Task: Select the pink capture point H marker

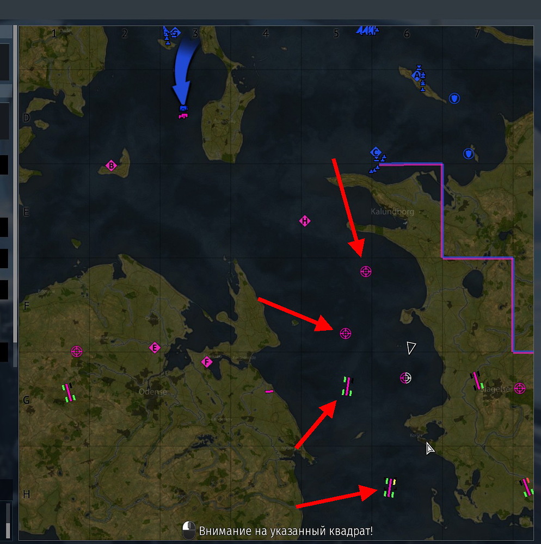Action: 305,221
